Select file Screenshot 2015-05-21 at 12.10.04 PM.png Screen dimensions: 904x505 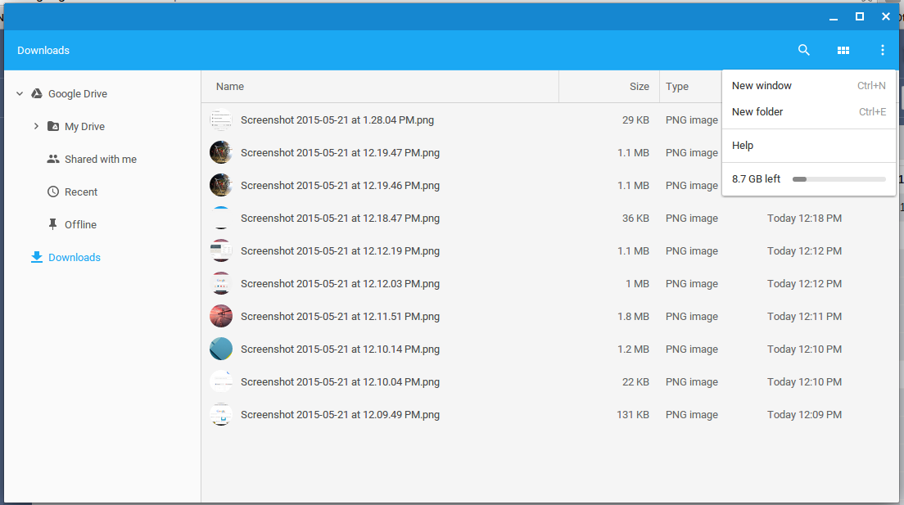click(340, 382)
